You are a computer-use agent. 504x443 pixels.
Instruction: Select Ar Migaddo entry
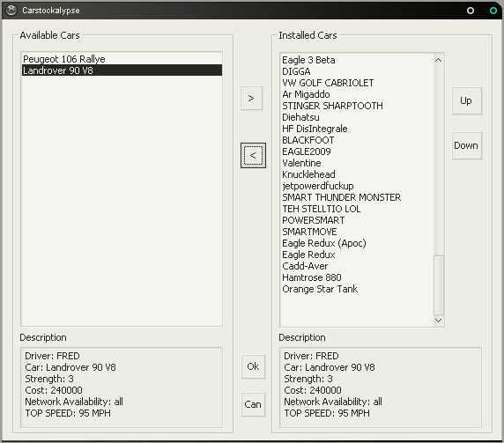(357, 94)
